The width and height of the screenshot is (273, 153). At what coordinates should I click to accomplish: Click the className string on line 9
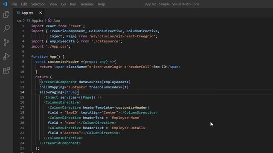119,67
